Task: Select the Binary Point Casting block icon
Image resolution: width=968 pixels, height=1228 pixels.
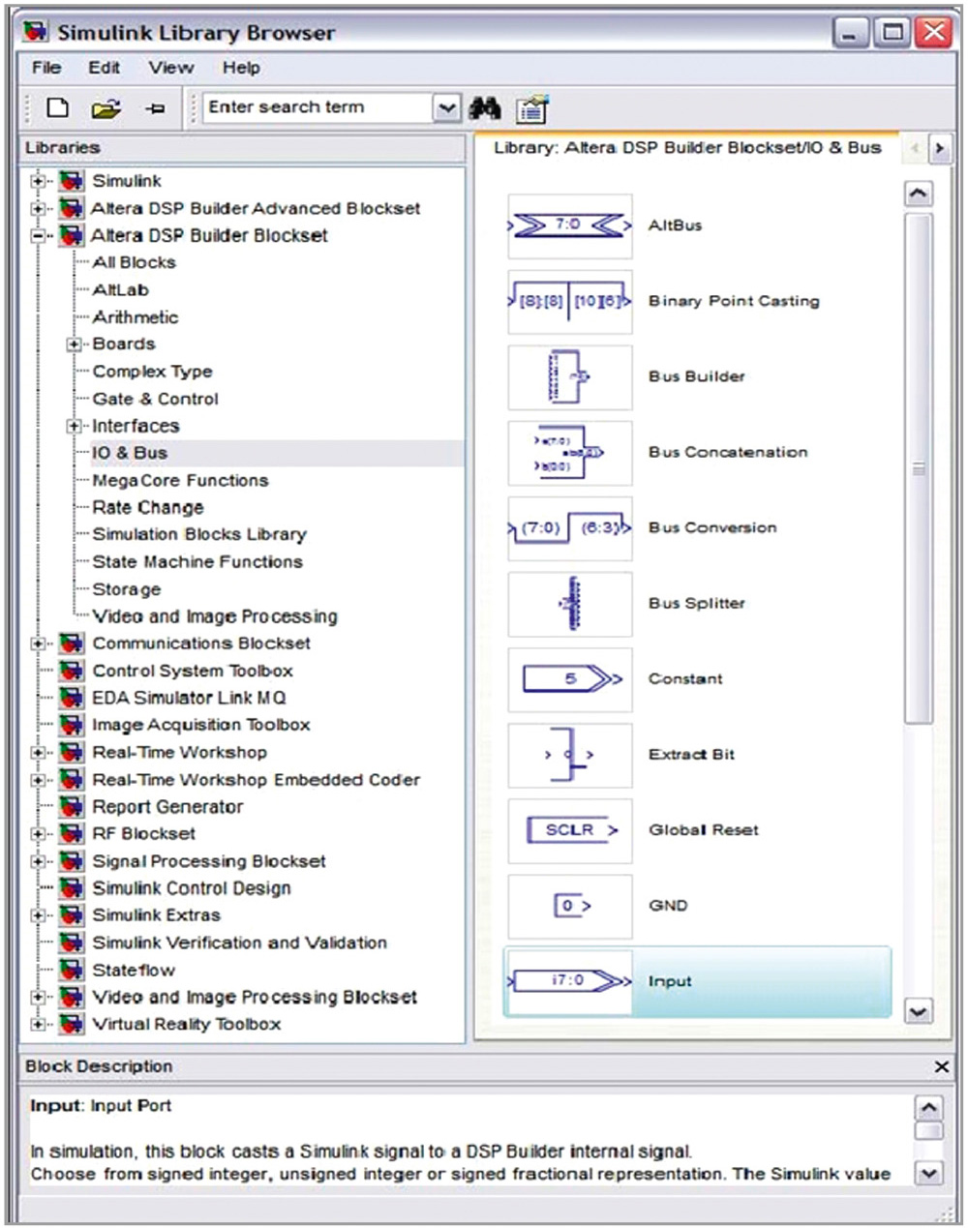Action: coord(570,301)
